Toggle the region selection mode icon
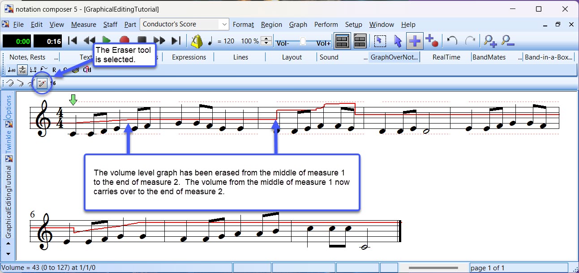This screenshot has height=273, width=579. click(x=380, y=41)
